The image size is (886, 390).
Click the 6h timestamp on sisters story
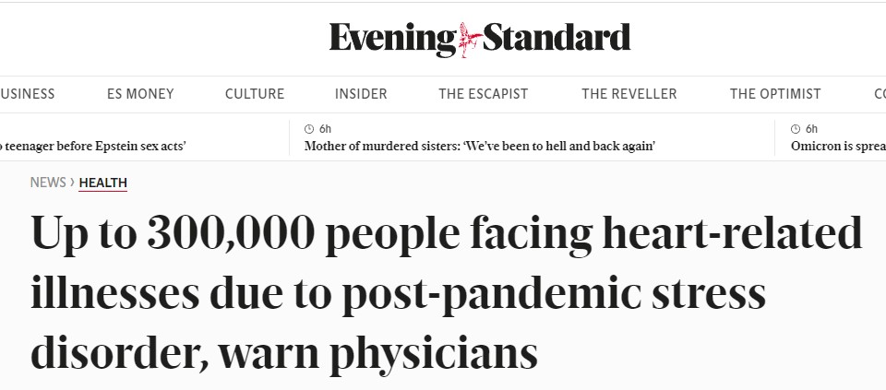pyautogui.click(x=325, y=129)
